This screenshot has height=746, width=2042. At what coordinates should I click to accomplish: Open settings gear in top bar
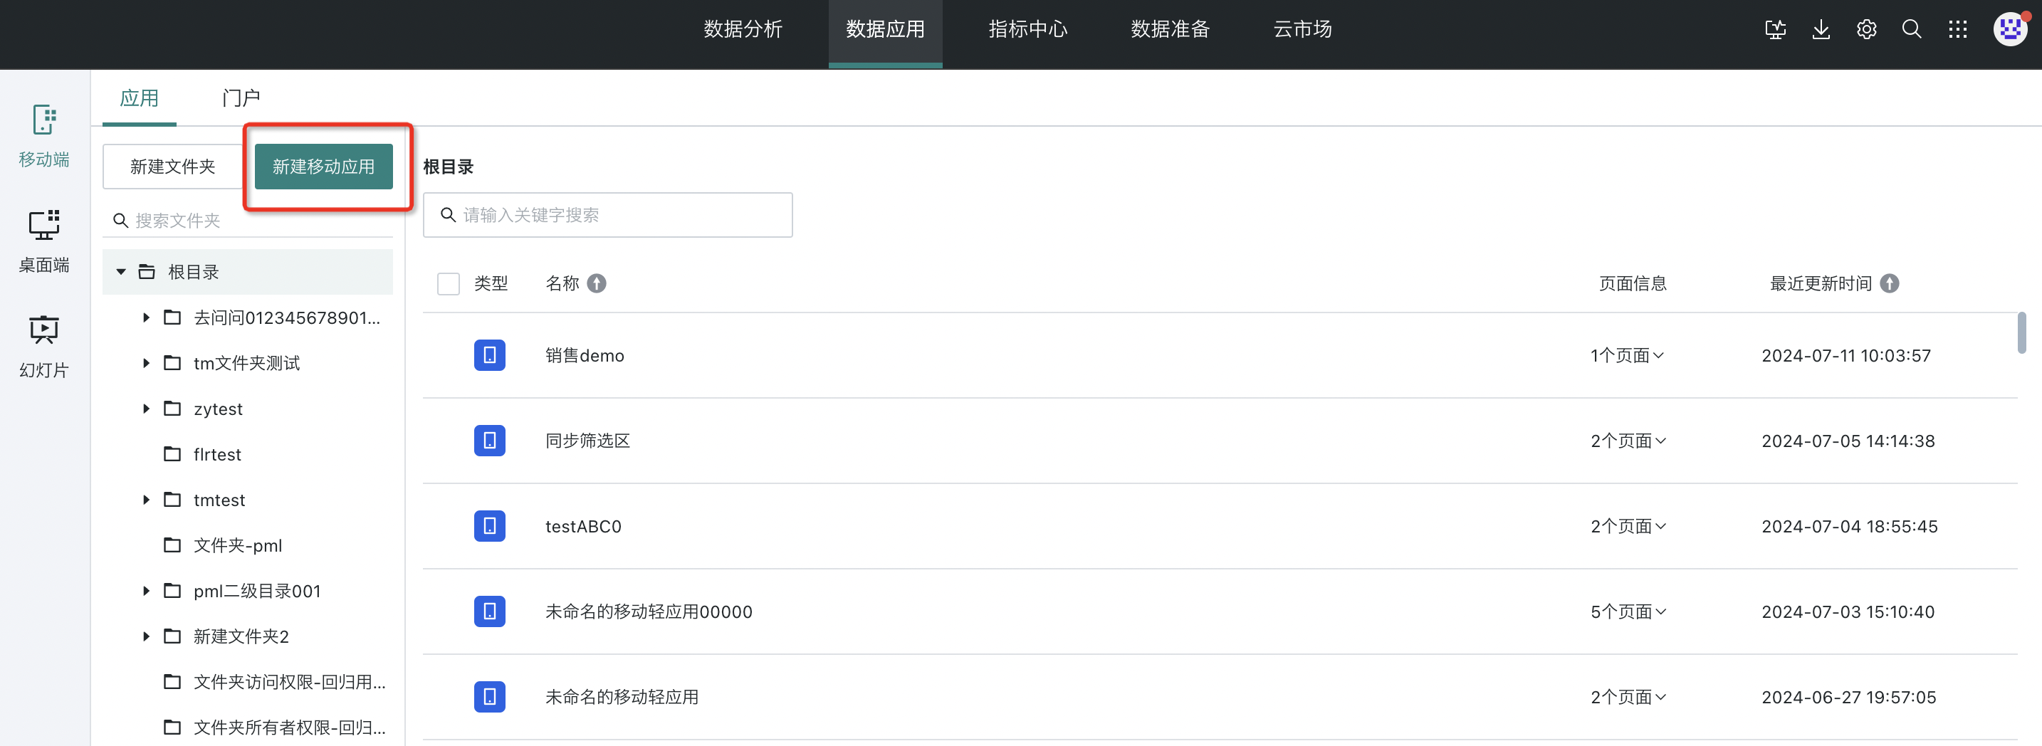pos(1866,30)
